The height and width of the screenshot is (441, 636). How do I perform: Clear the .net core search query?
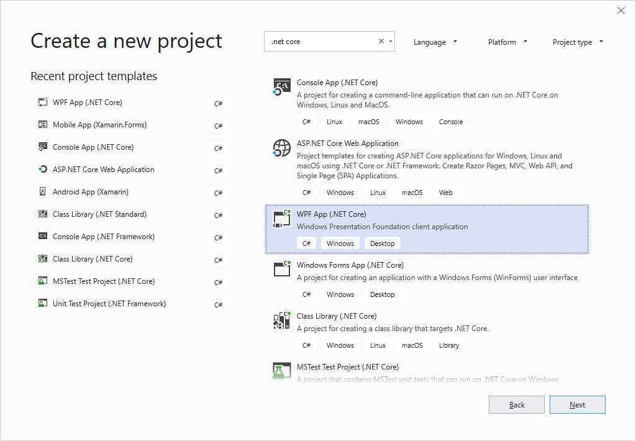pos(380,40)
